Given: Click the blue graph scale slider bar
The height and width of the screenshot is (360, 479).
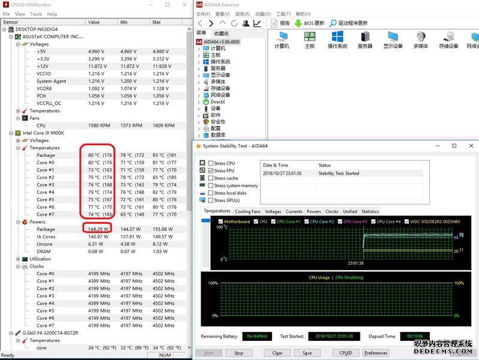Looking at the screenshot, I should 206,220.
